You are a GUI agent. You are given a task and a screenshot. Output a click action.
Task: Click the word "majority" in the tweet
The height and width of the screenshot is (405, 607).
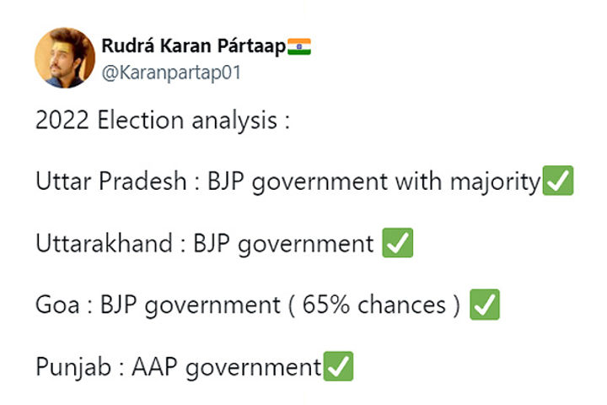[495, 182]
